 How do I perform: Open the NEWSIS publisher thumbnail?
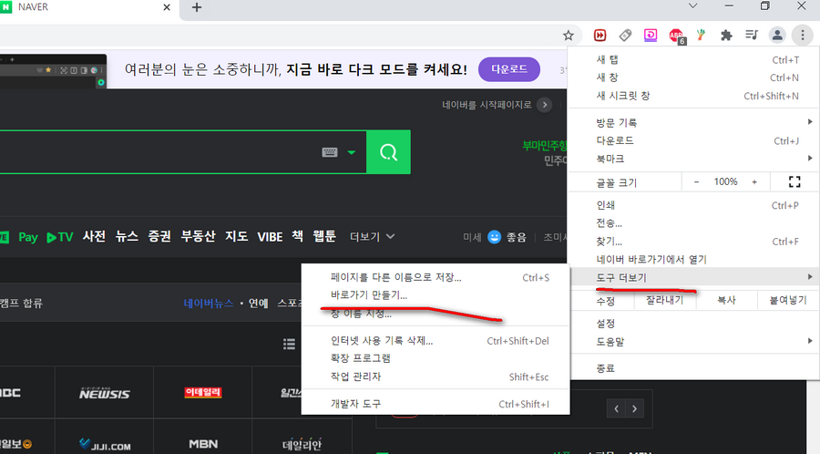point(104,393)
